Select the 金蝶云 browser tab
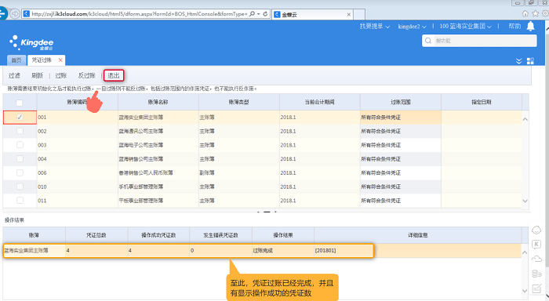 312,14
